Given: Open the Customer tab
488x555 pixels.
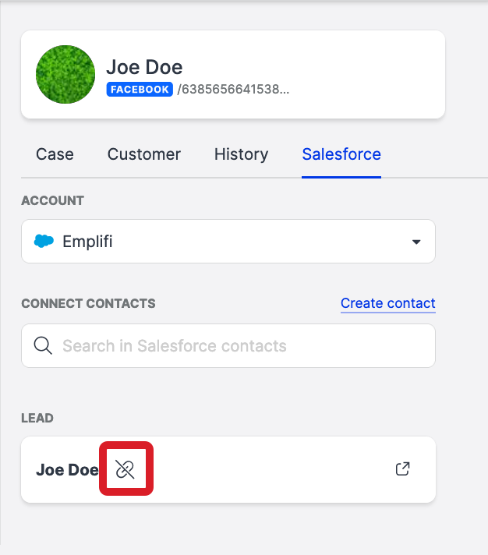Looking at the screenshot, I should [x=144, y=154].
